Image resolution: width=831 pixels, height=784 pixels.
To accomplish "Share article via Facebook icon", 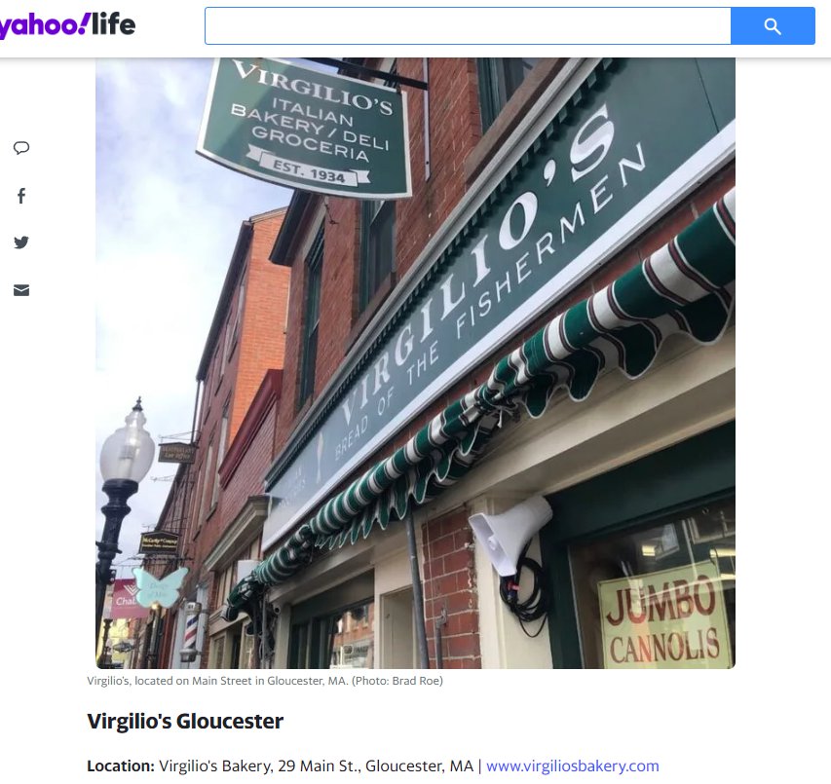I will pyautogui.click(x=21, y=196).
